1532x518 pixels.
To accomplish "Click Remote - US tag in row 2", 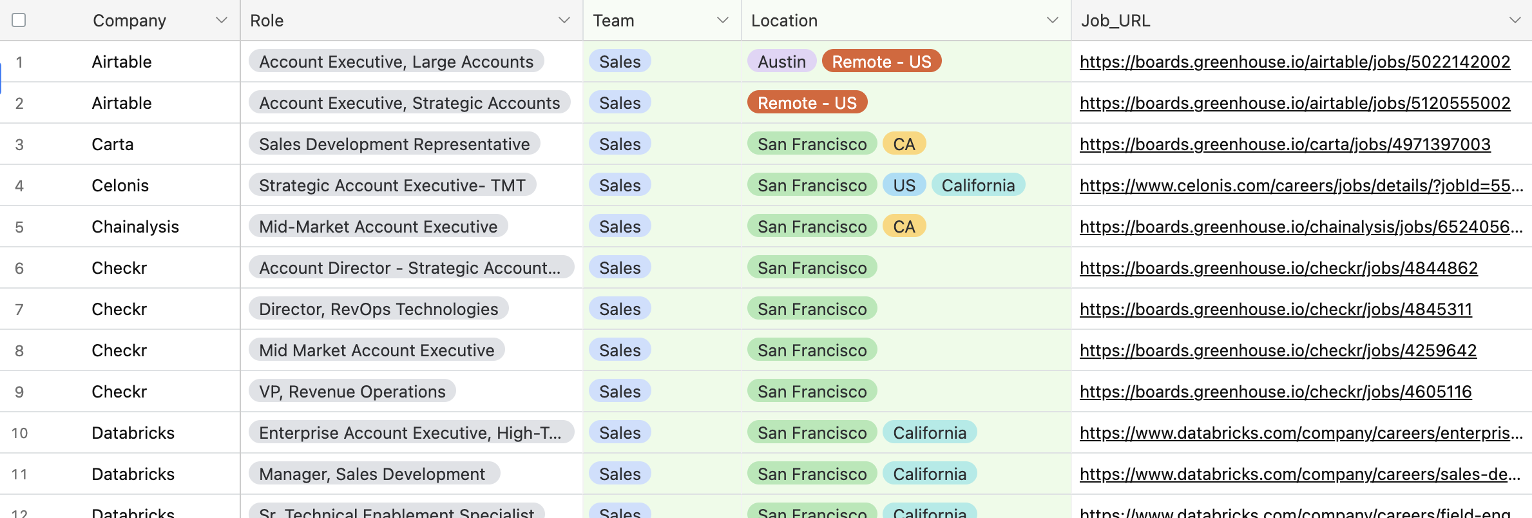I will pos(807,102).
